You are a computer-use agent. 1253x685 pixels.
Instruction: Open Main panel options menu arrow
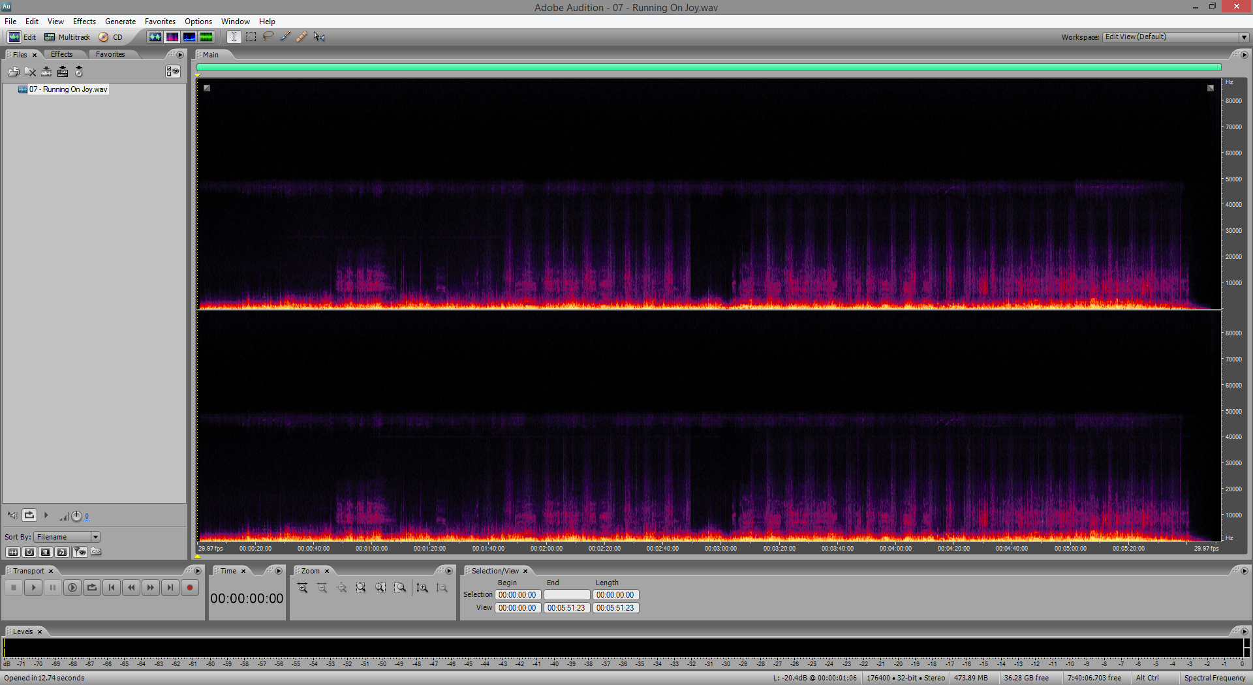click(1244, 55)
